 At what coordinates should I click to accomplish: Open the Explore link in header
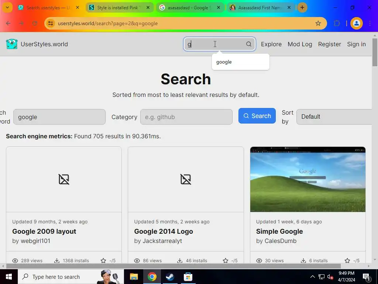pos(271,44)
